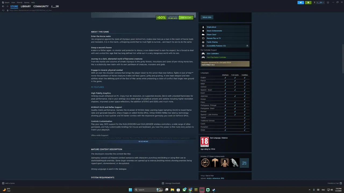Reload the store page
Viewport: 344px width, 193px height.
3,10
